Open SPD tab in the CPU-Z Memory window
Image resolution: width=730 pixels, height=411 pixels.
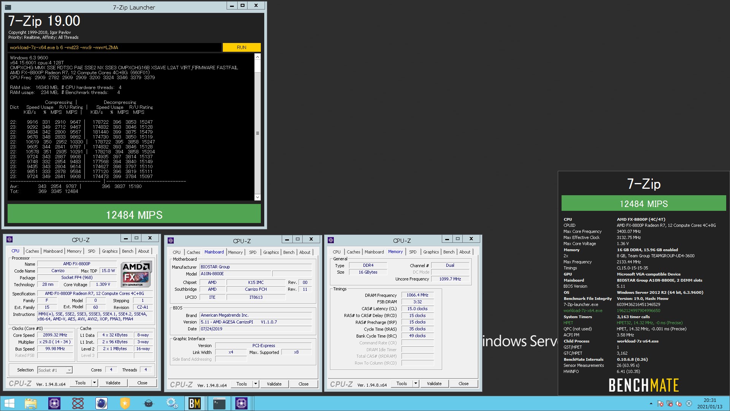click(413, 252)
